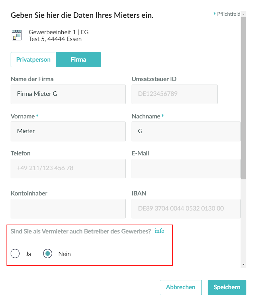Click the scrollbar up arrow
The width and height of the screenshot is (257, 305).
(243, 14)
